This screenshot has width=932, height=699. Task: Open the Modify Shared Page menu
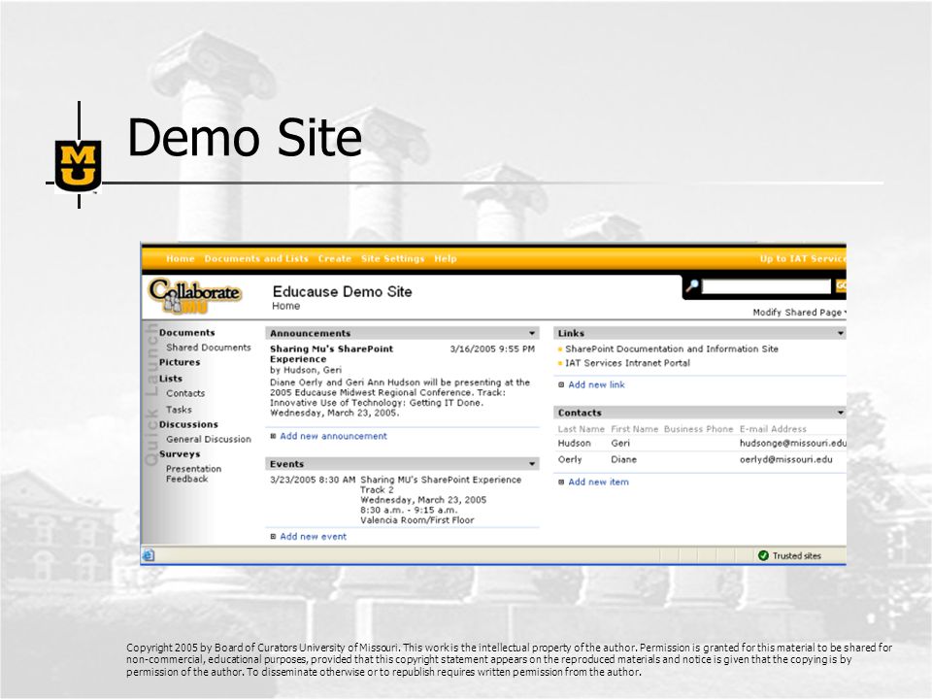(x=799, y=312)
